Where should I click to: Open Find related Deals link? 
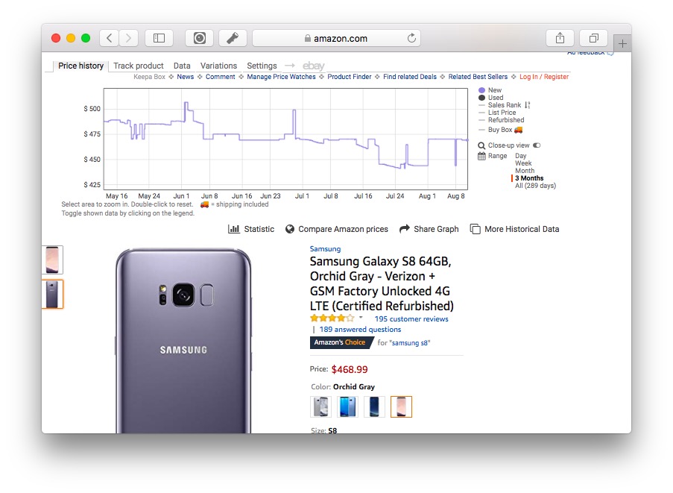(410, 77)
